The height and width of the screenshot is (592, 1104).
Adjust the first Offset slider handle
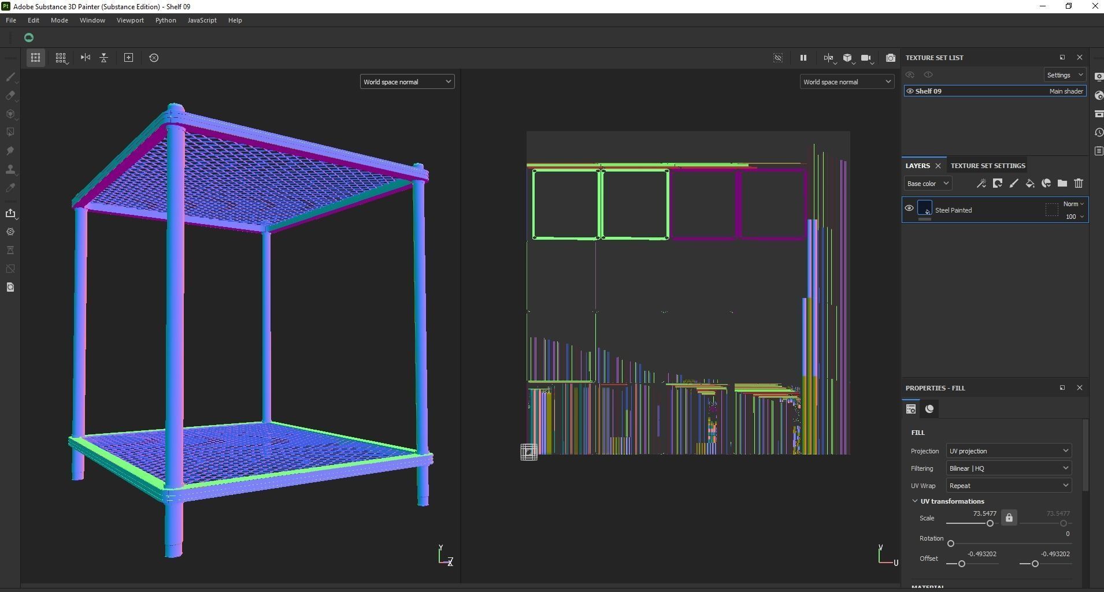(962, 564)
